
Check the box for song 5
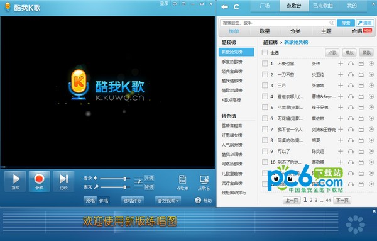tap(265, 108)
